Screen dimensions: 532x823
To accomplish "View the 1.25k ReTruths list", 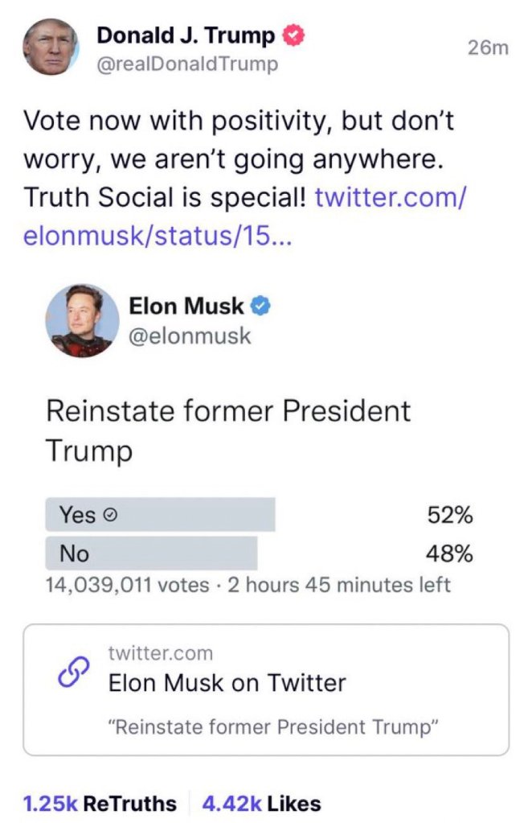I will [100, 802].
